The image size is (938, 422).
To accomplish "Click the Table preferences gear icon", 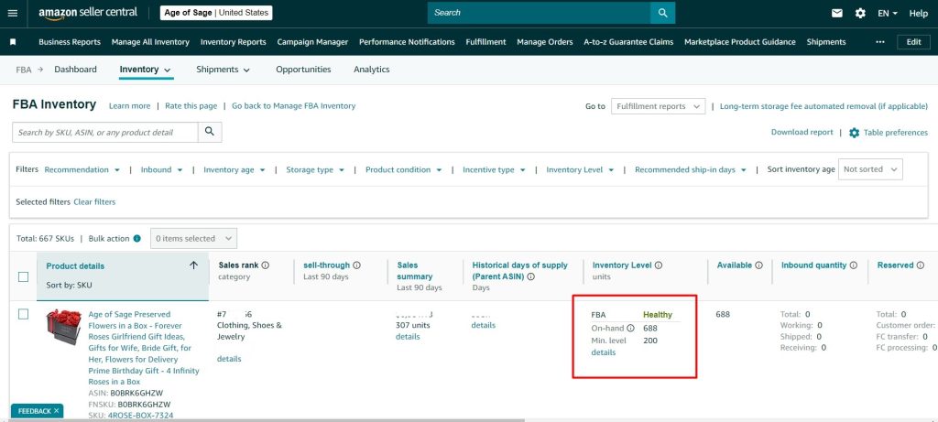I will click(x=855, y=133).
